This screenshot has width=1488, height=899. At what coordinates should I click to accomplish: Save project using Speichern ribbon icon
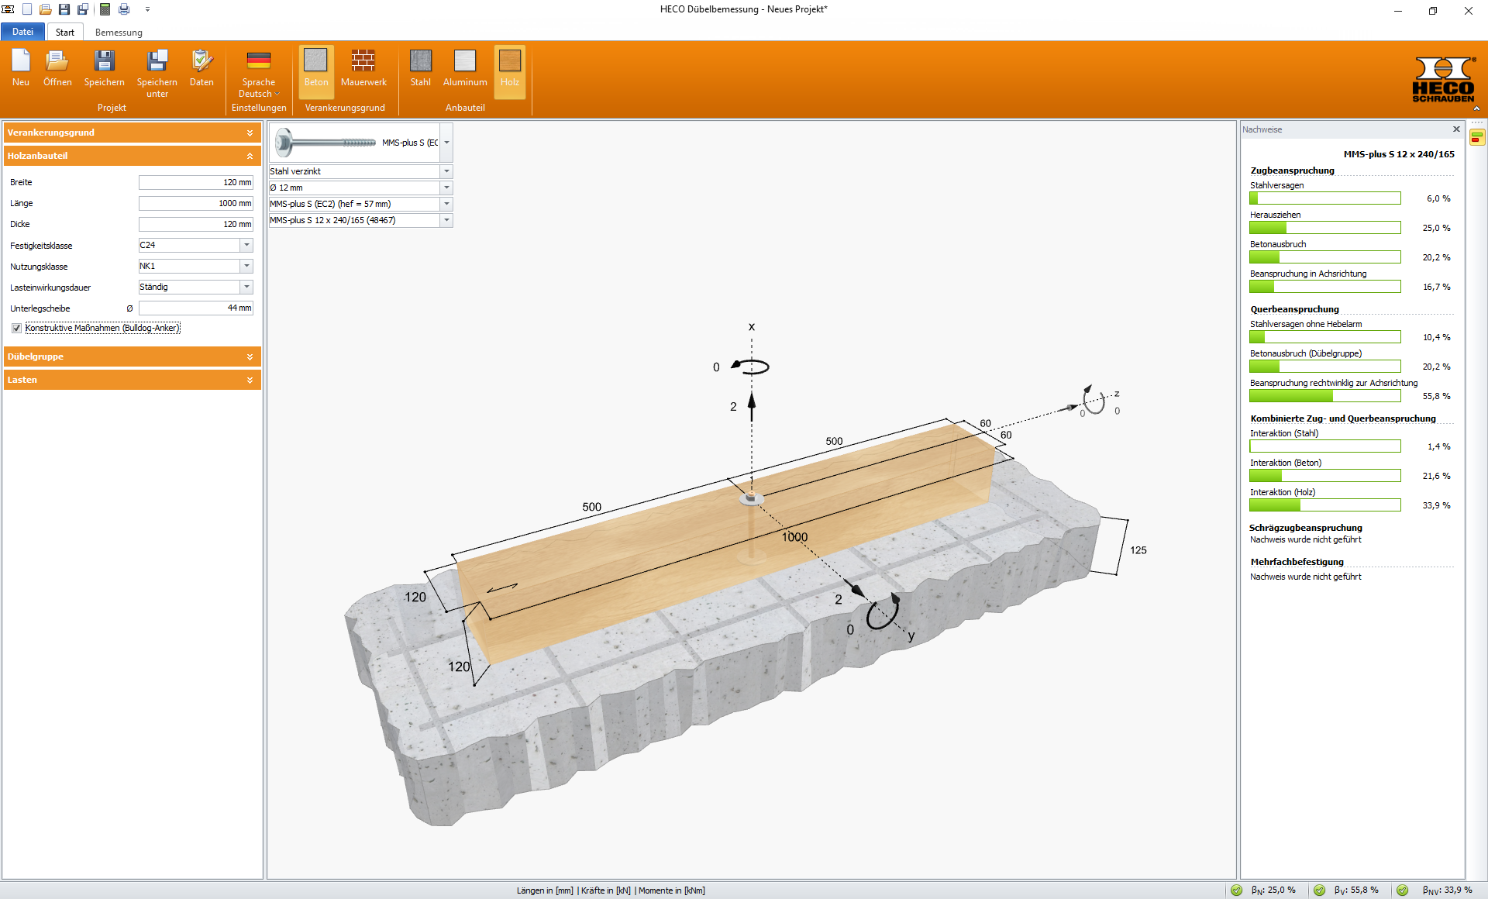point(104,68)
